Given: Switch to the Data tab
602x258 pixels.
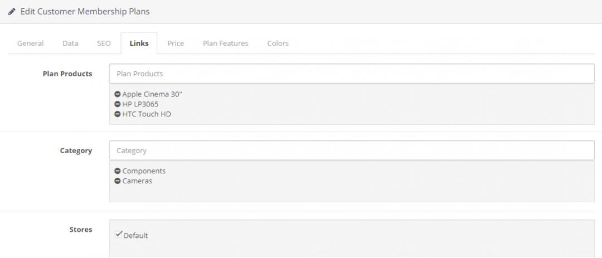Looking at the screenshot, I should pos(70,43).
